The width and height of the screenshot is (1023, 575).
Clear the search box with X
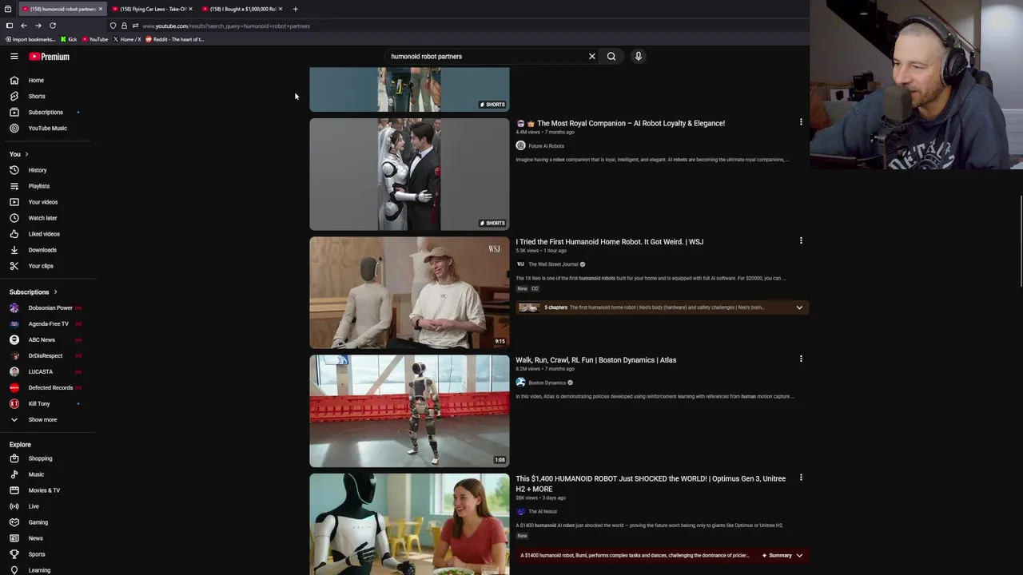point(592,57)
